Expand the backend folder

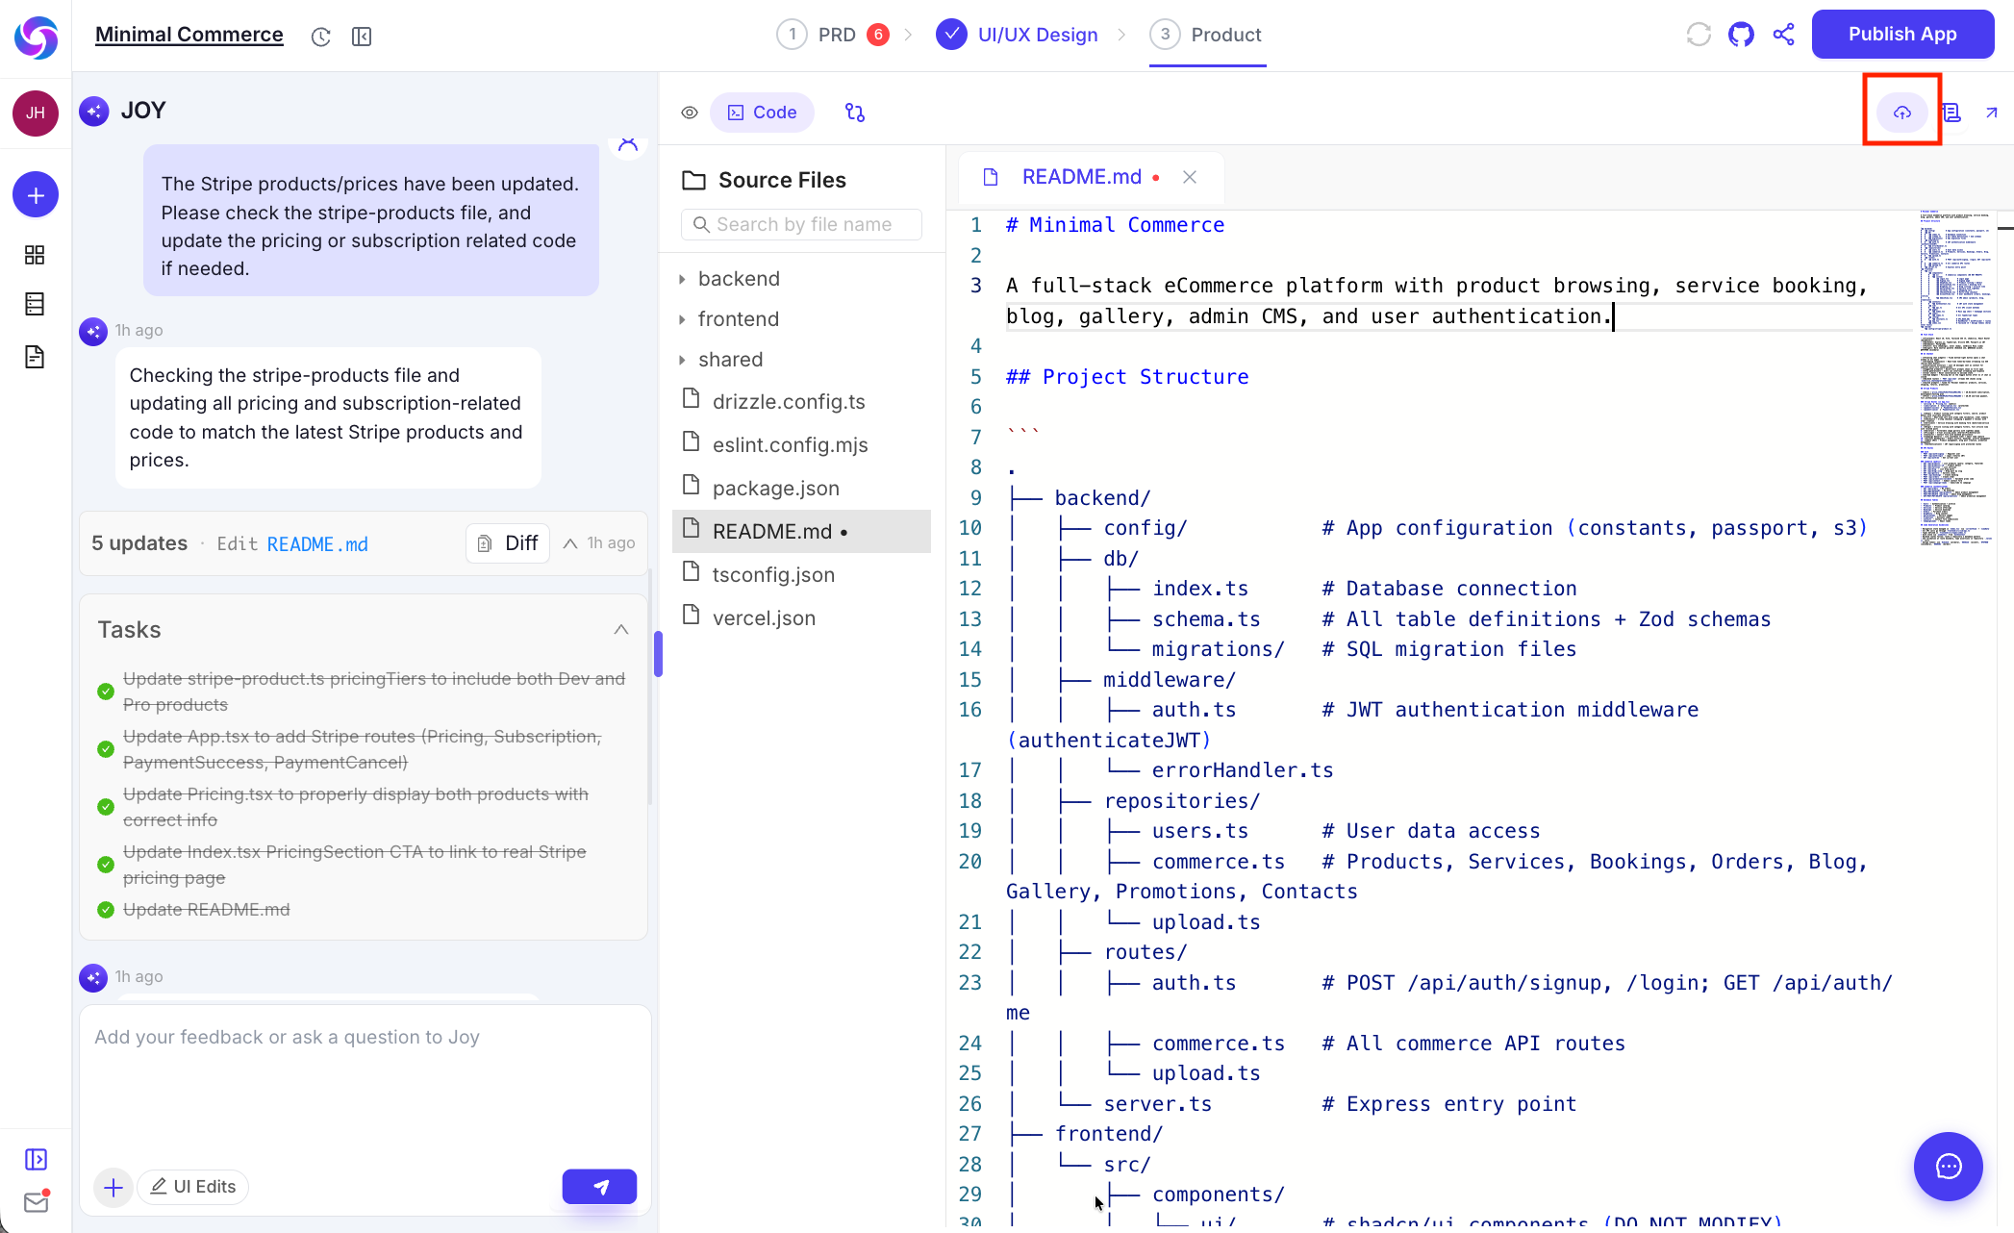[x=739, y=279]
